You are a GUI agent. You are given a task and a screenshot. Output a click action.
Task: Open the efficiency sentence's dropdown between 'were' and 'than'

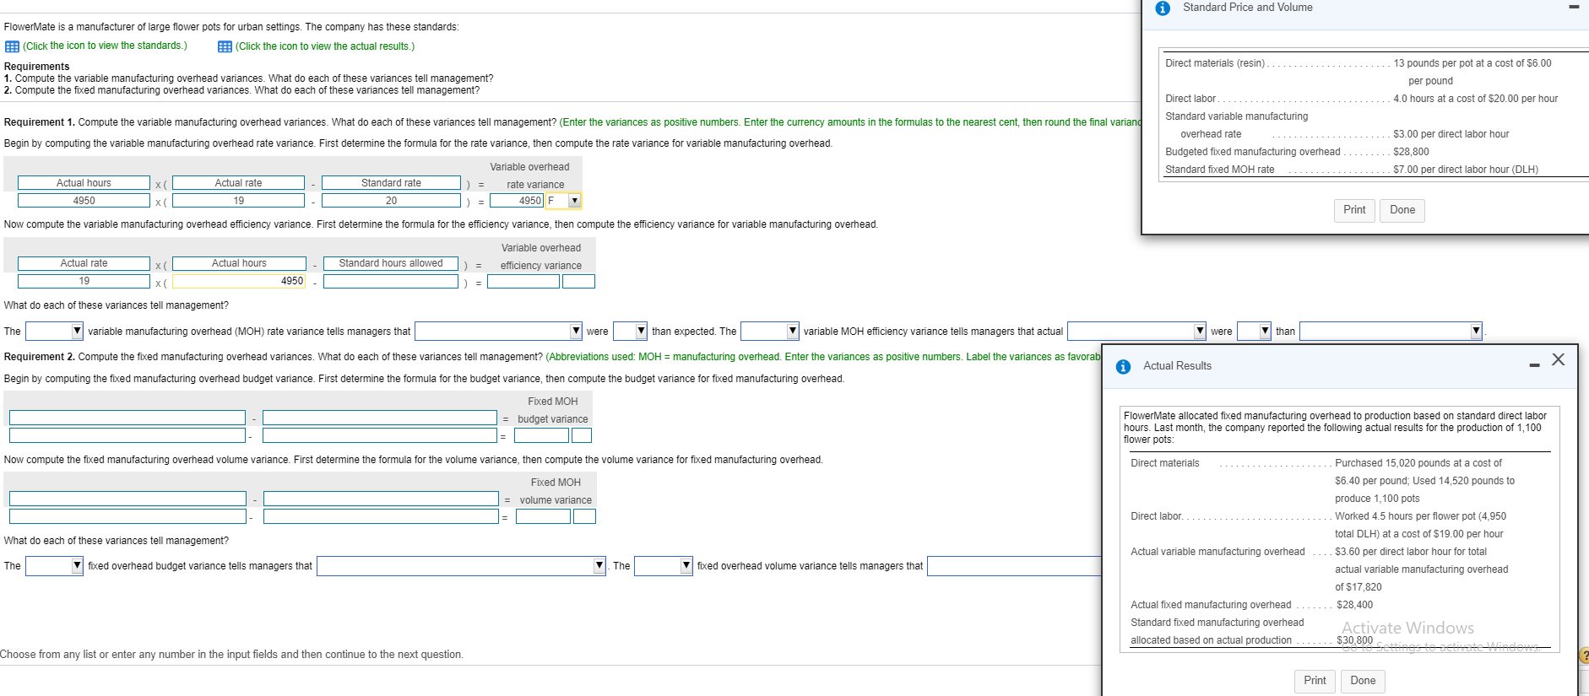click(x=1254, y=331)
